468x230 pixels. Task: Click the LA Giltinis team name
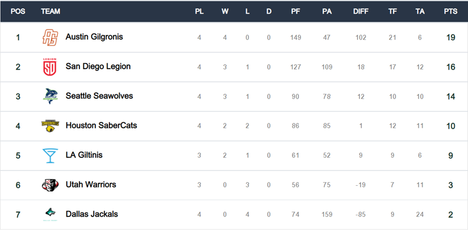click(84, 154)
